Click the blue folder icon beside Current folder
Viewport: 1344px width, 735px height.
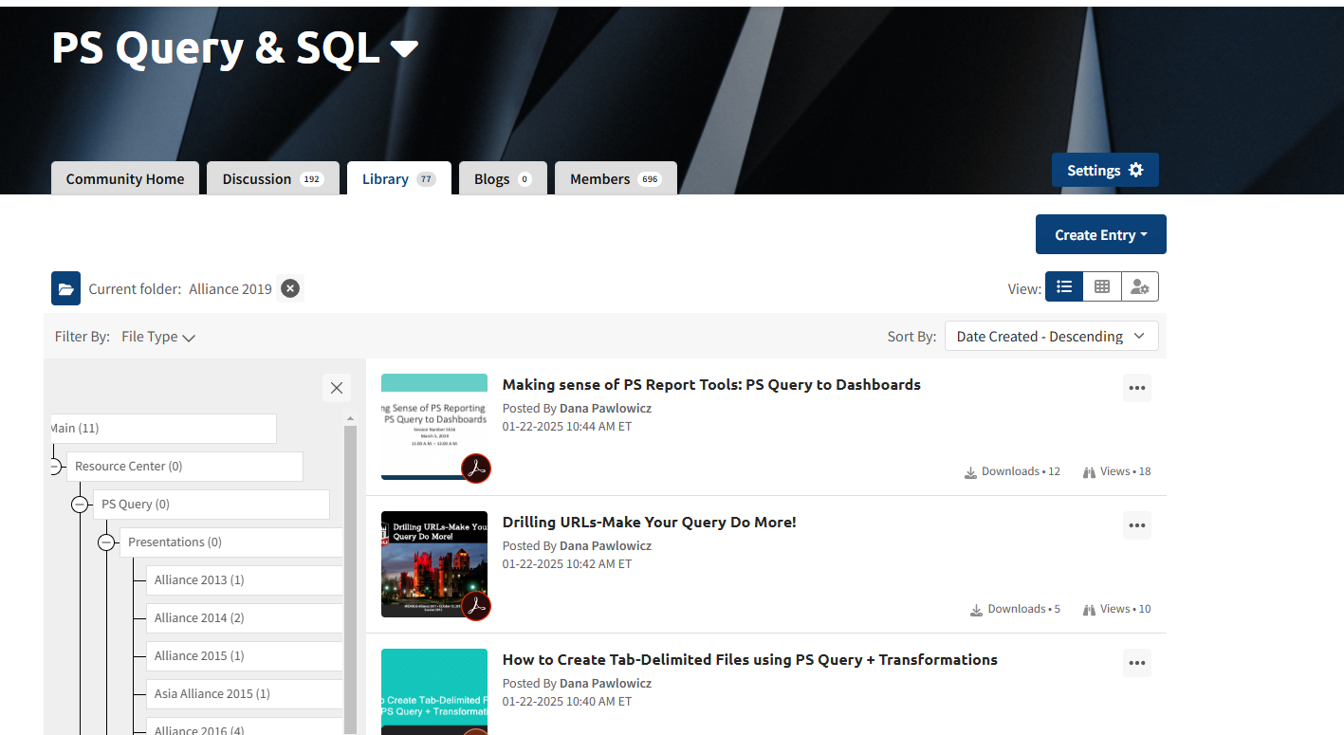coord(65,288)
